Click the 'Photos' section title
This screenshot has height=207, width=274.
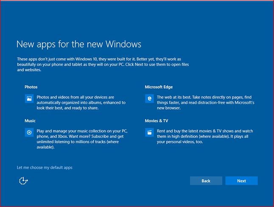tap(31, 87)
